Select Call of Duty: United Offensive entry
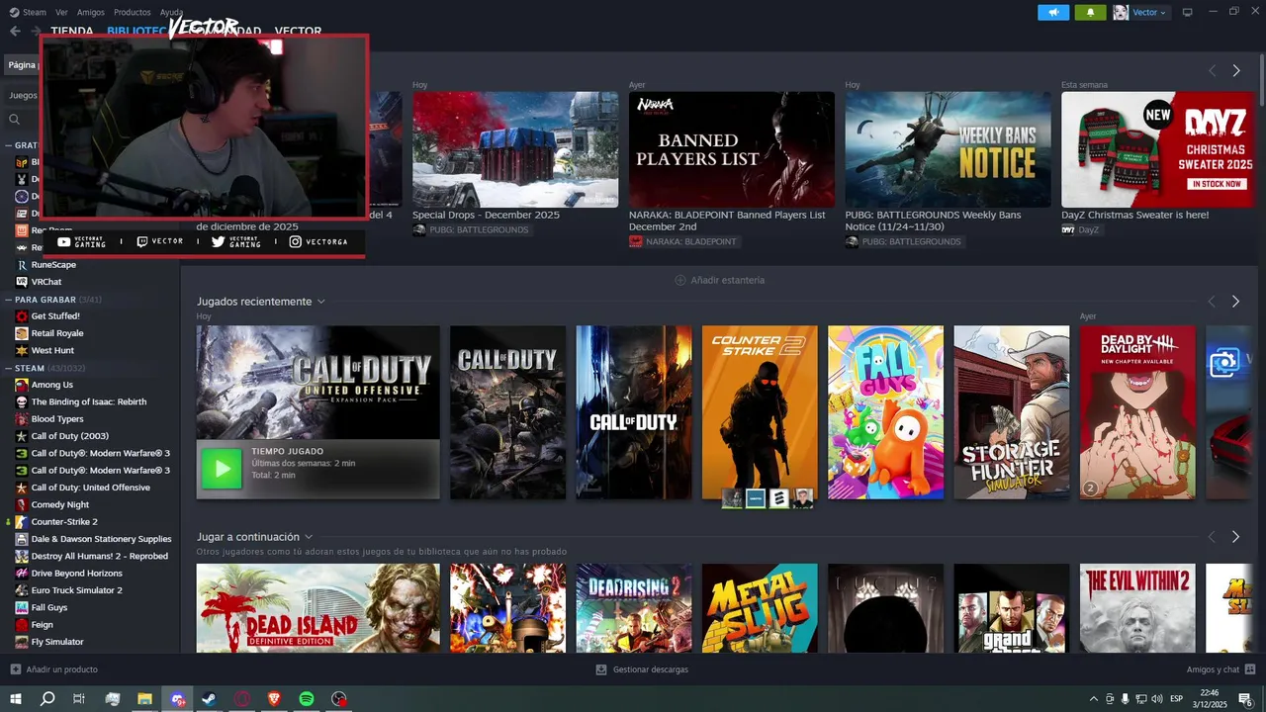Viewport: 1266px width, 712px height. [x=90, y=488]
